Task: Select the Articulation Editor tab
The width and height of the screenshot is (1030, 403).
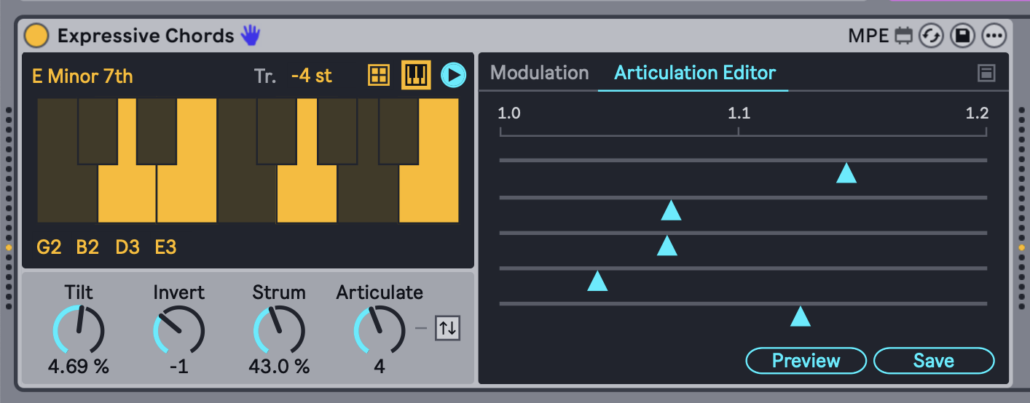Action: [695, 73]
